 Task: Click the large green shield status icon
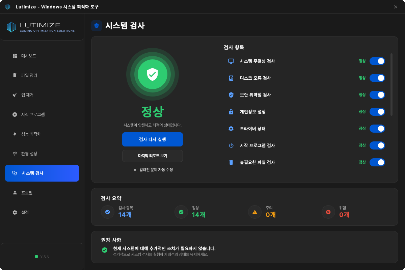click(x=153, y=74)
